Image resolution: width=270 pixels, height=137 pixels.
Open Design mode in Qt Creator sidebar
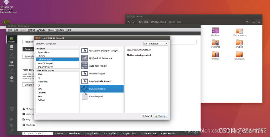(x=12, y=55)
